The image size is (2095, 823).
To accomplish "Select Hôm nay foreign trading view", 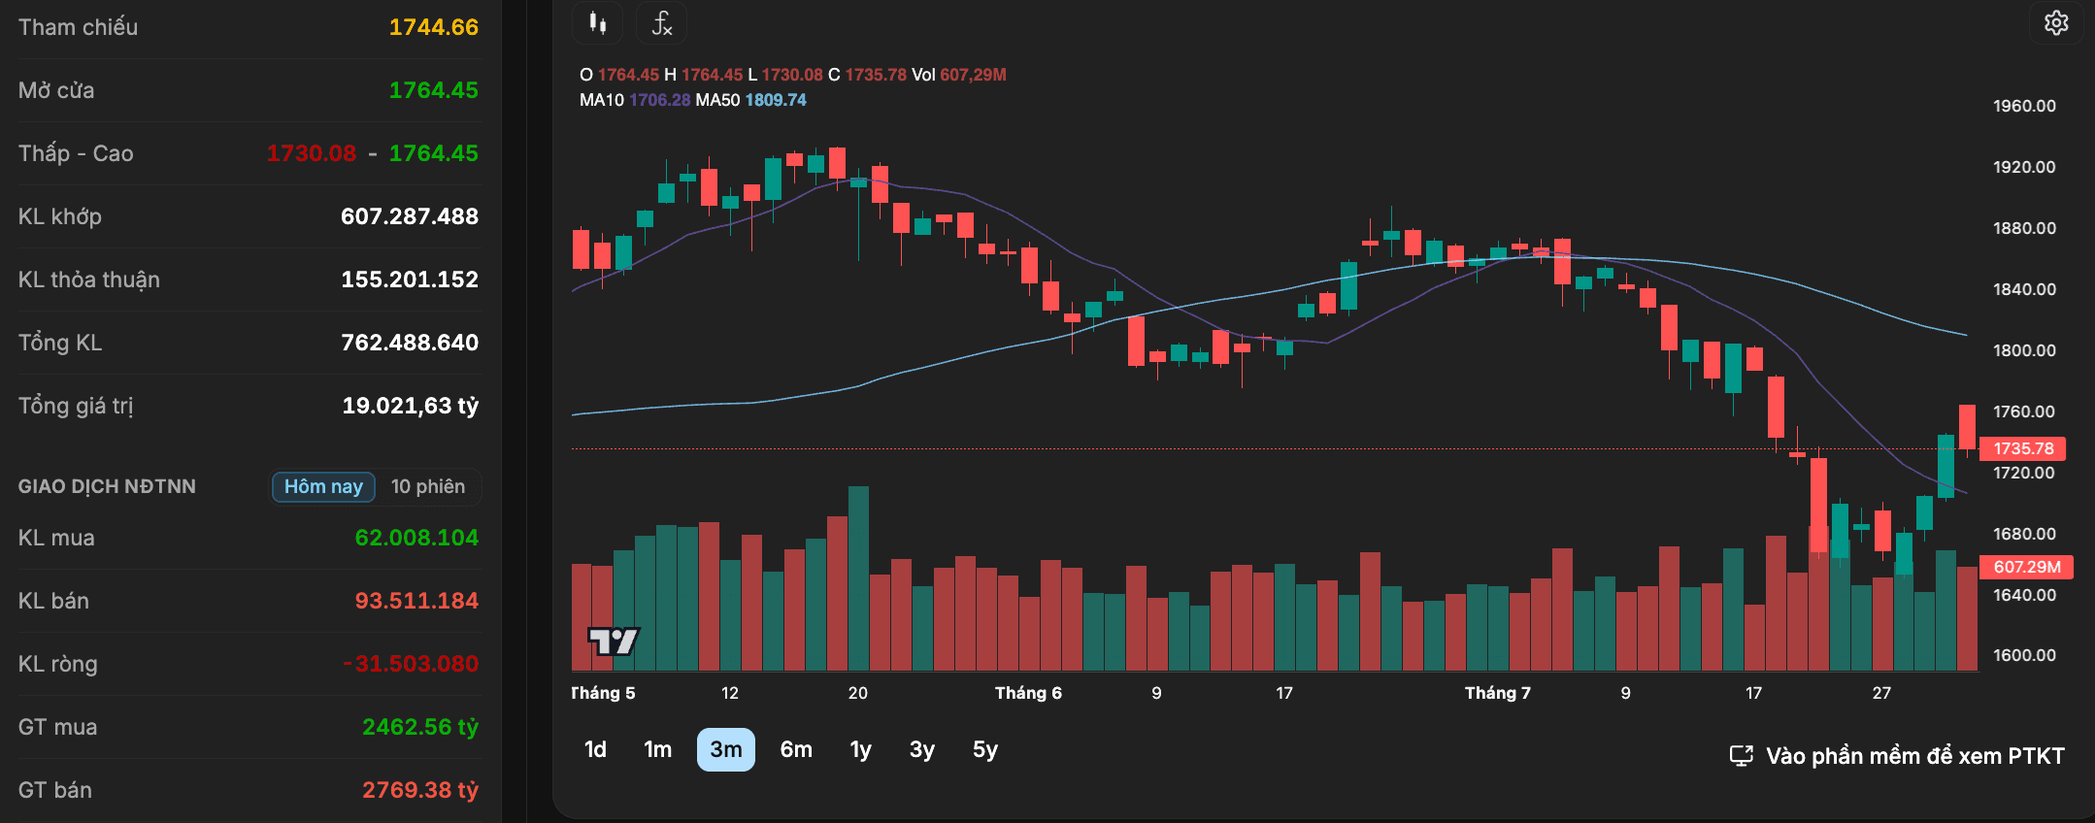I will click(x=323, y=486).
